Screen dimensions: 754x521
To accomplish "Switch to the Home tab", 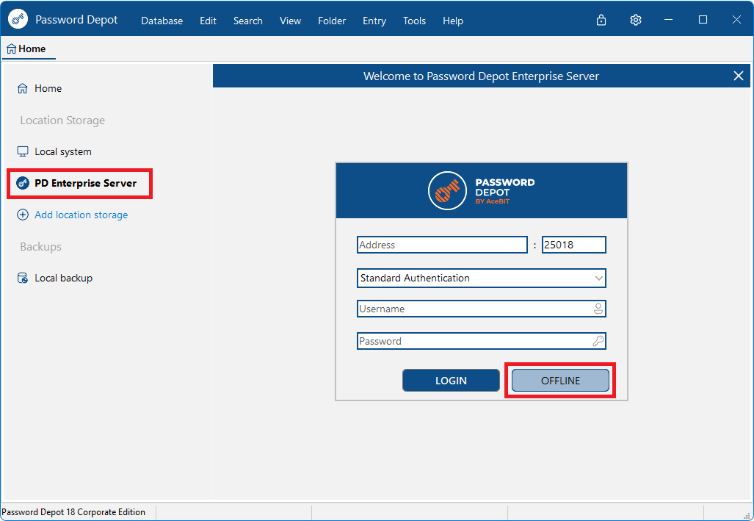I will (27, 49).
